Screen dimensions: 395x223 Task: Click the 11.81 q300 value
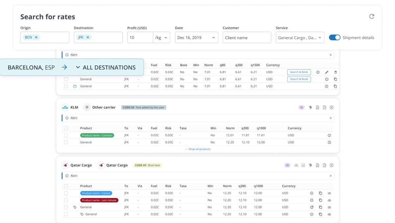(245, 135)
